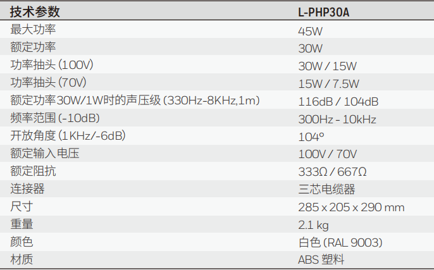Image resolution: width=434 pixels, height=270 pixels.
Task: Click the 285 x 205 x 290 mm dimensions
Action: click(351, 207)
